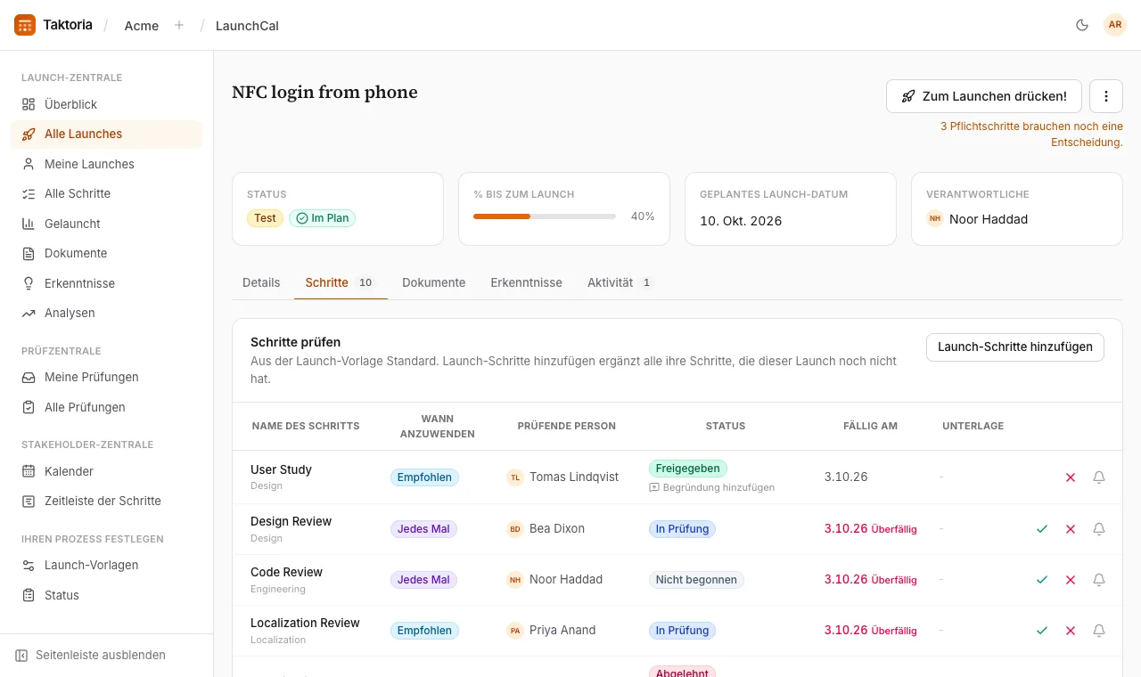Click the Noor Haddad Verantwortliche card
The width and height of the screenshot is (1141, 677).
tap(1017, 208)
